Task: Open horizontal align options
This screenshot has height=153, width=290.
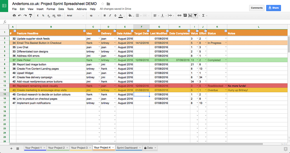Action: click(155, 16)
